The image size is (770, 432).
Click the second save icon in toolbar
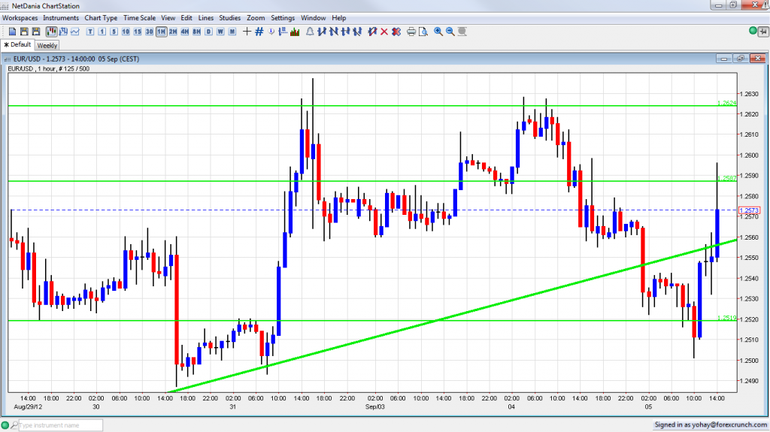coord(36,32)
